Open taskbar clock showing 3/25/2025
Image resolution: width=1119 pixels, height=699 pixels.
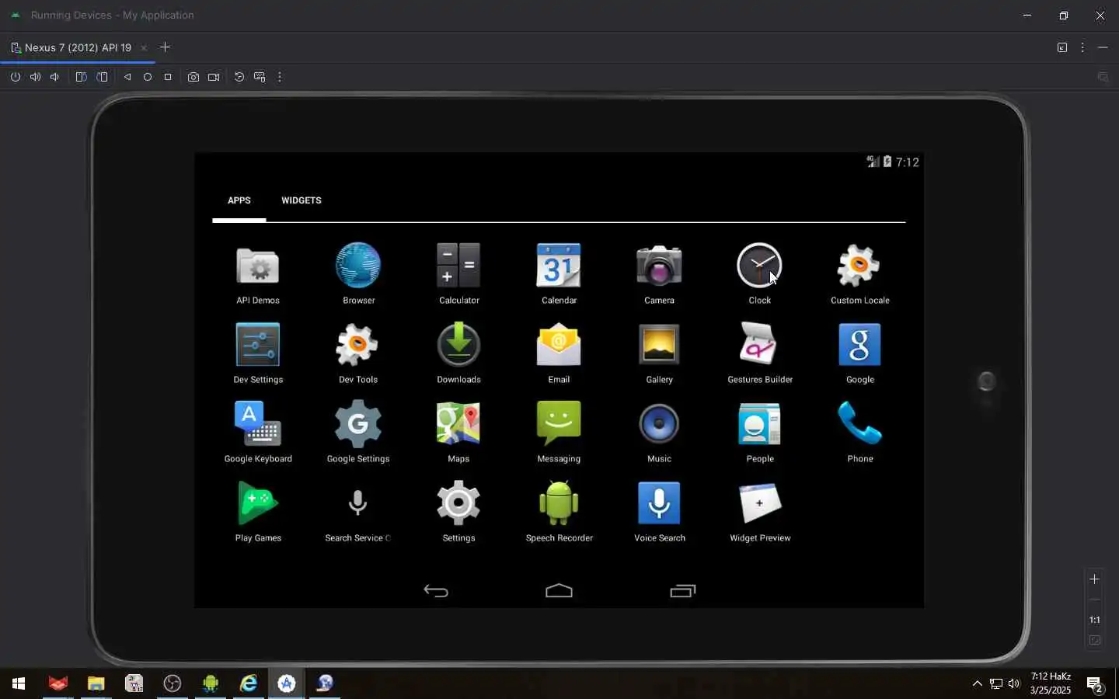point(1051,683)
